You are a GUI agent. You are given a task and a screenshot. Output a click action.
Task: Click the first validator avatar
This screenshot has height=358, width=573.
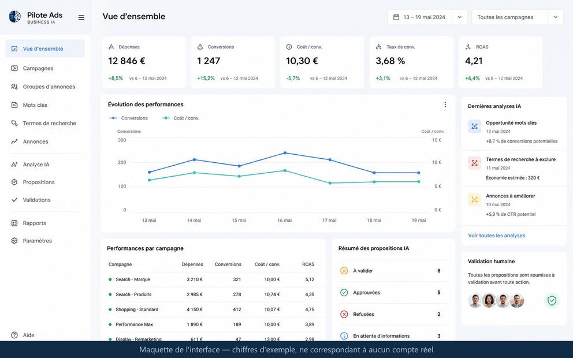pyautogui.click(x=475, y=301)
